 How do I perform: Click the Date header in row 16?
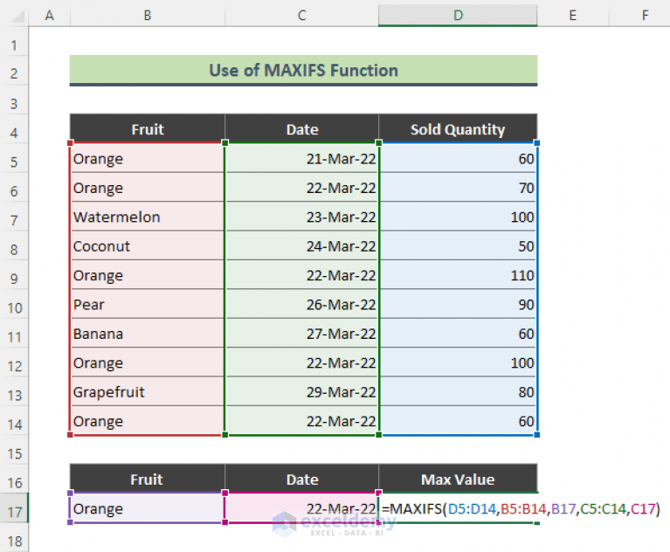tap(301, 479)
